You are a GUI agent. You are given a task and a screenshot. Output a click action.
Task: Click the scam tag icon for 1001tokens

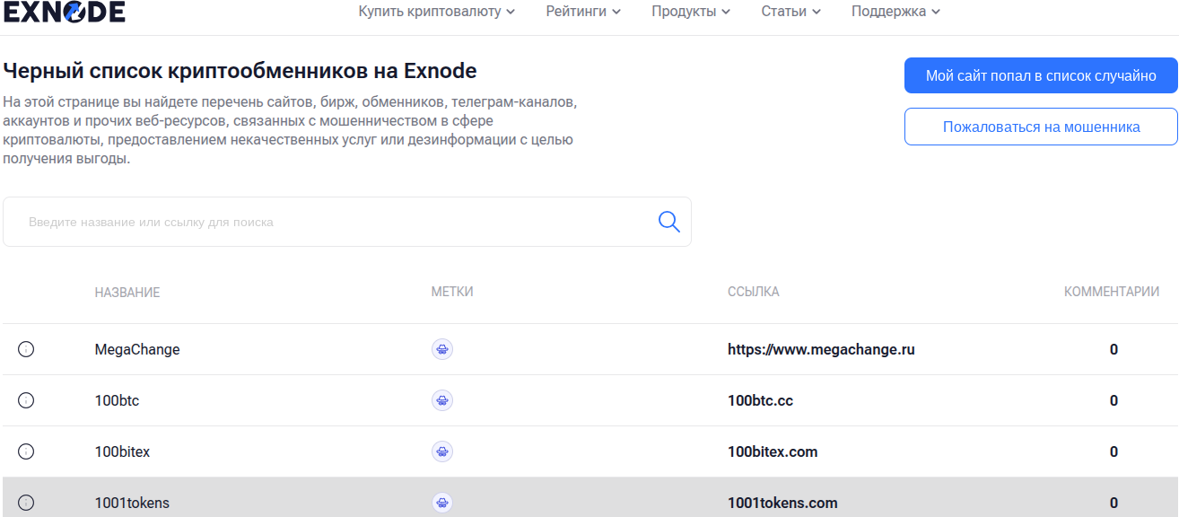click(x=442, y=503)
